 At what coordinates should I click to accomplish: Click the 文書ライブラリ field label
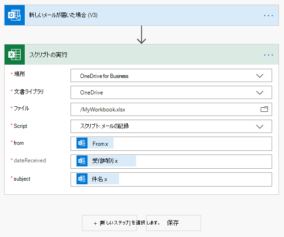pyautogui.click(x=28, y=92)
